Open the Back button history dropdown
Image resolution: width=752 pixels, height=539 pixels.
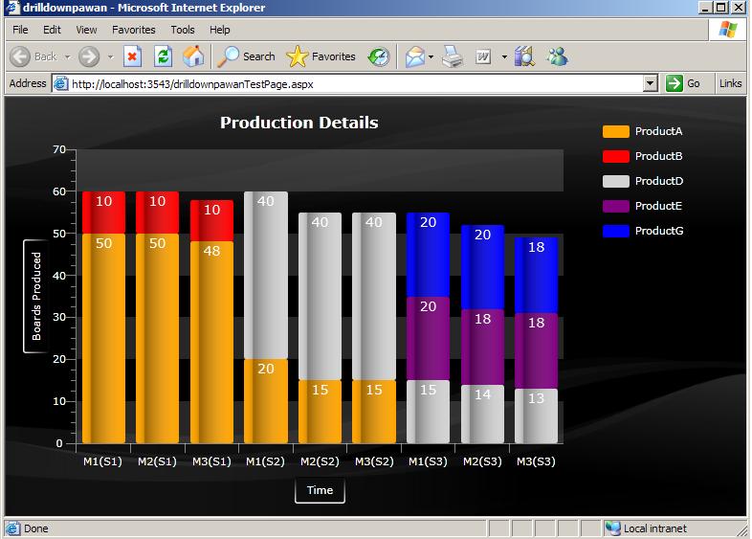[68, 57]
